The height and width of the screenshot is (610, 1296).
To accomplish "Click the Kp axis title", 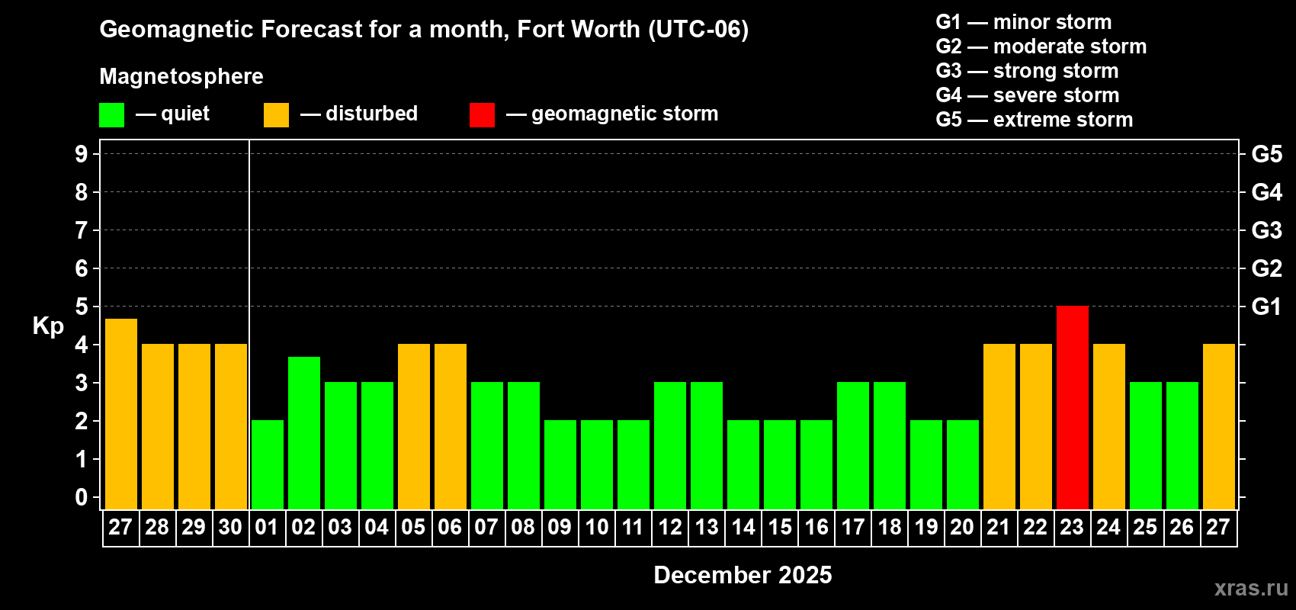I will click(x=48, y=326).
